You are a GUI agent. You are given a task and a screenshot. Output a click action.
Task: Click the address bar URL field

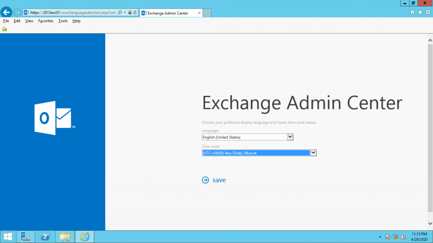(73, 12)
